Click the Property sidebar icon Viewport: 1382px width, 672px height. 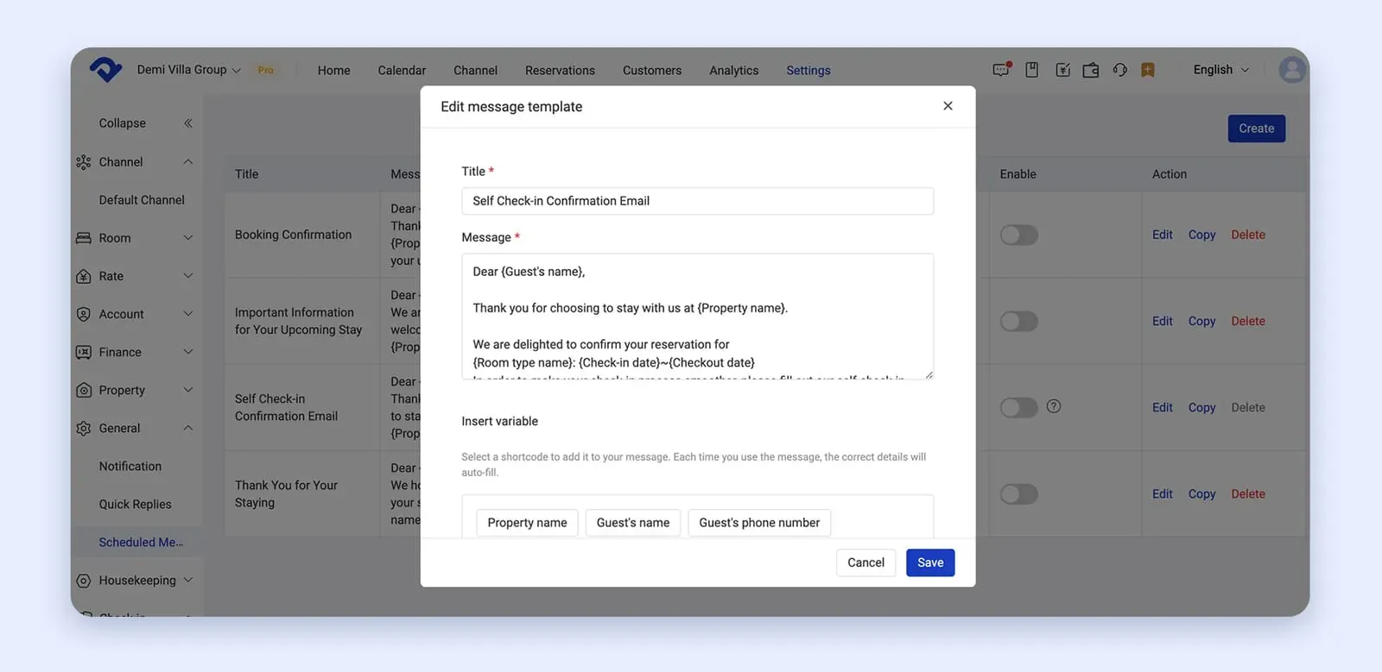point(84,390)
